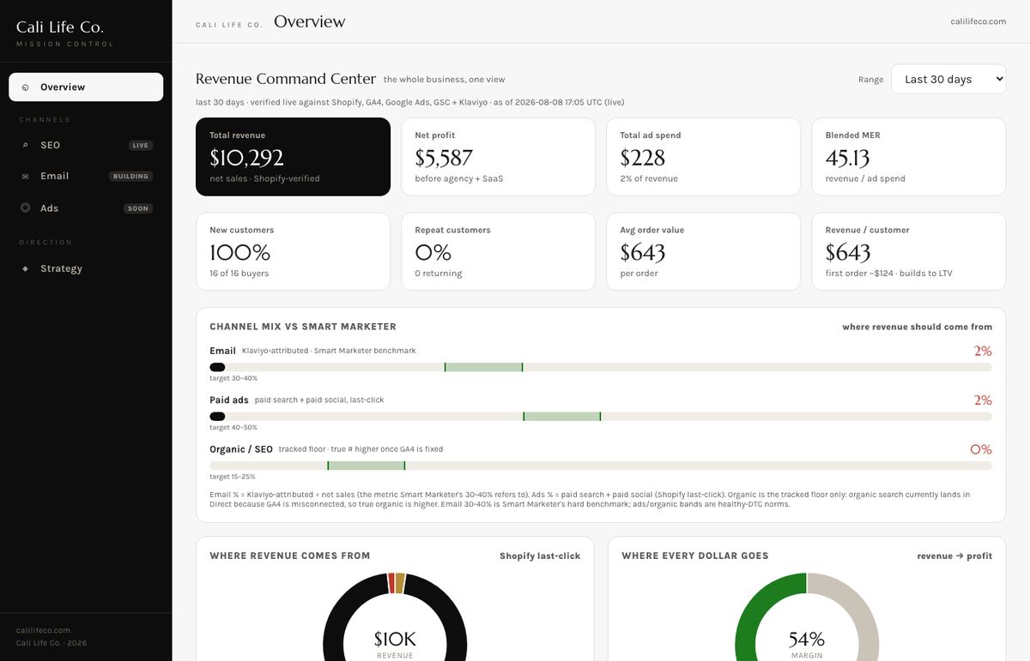The width and height of the screenshot is (1030, 661).
Task: Click the Organic / SEO progress bar
Action: pyautogui.click(x=601, y=466)
